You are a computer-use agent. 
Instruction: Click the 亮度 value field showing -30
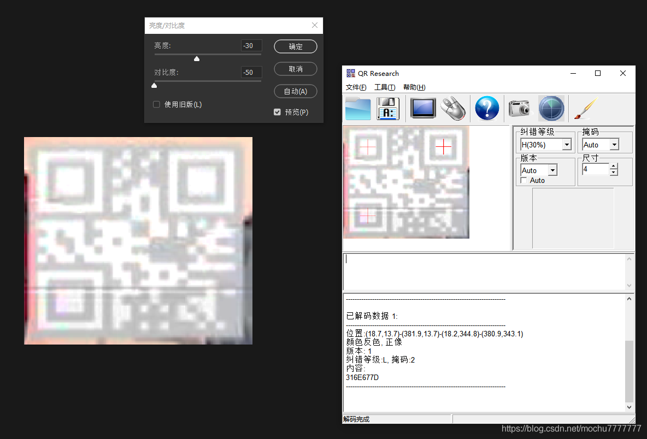click(251, 46)
